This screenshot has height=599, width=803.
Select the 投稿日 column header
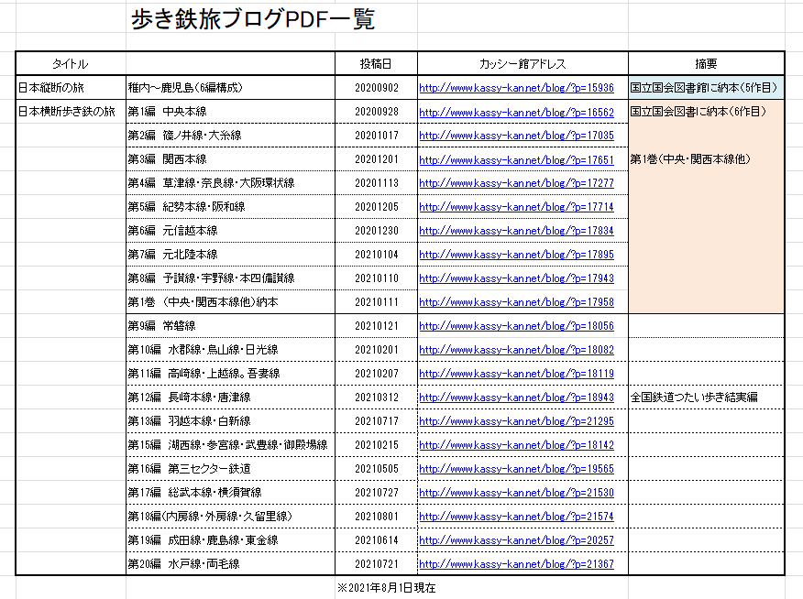click(376, 64)
